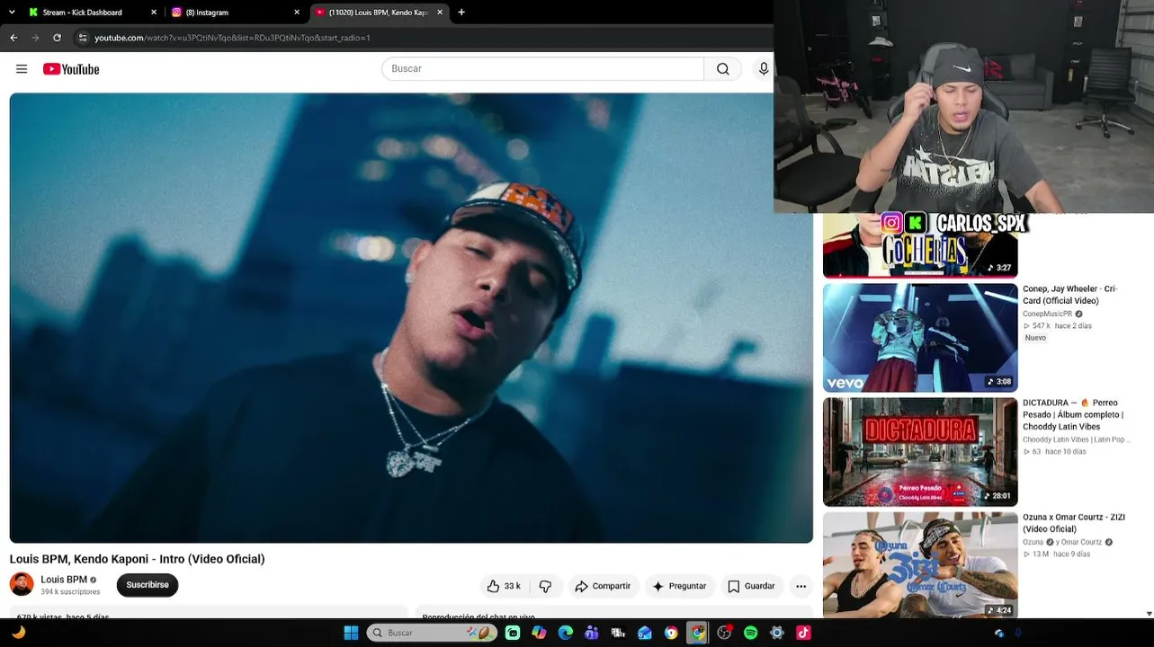The height and width of the screenshot is (647, 1154).
Task: Open Microsoft Teams from the taskbar
Action: pos(591,633)
